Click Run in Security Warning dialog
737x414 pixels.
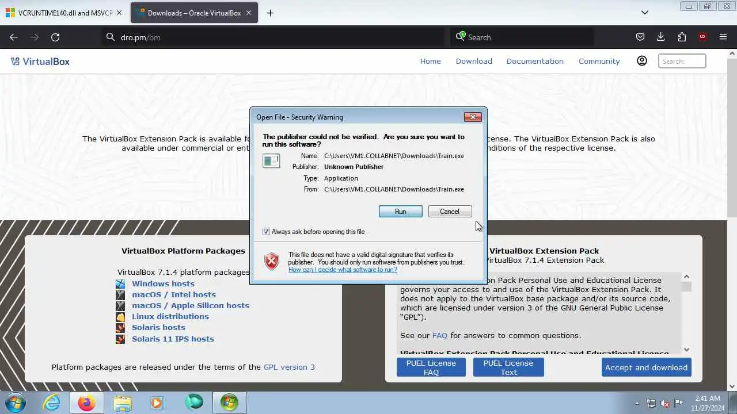(401, 212)
